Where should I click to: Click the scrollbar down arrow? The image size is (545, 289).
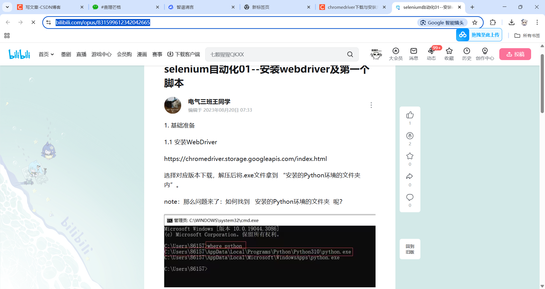542,286
